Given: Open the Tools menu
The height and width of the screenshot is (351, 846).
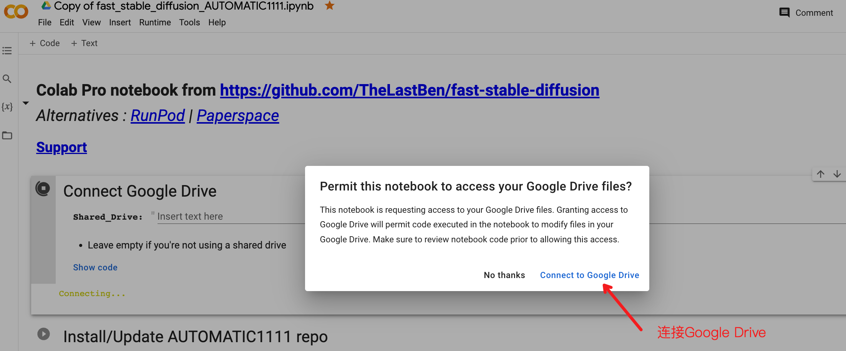Looking at the screenshot, I should tap(189, 22).
